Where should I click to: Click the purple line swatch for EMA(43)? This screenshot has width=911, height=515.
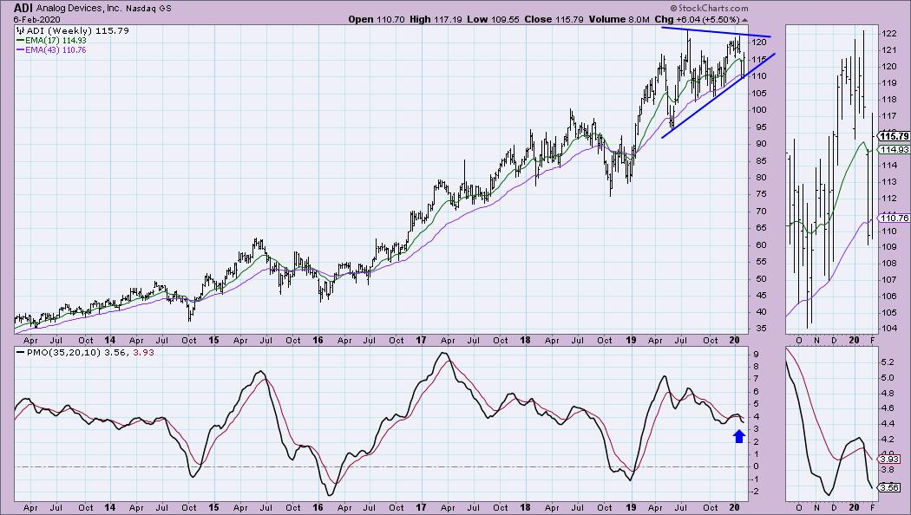point(20,50)
